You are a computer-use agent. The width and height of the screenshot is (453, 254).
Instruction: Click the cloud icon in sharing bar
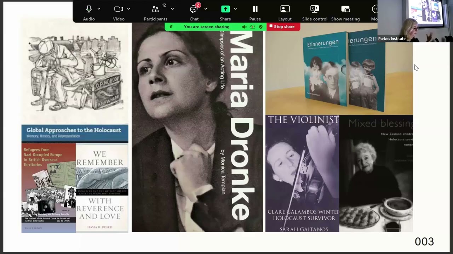tap(252, 27)
